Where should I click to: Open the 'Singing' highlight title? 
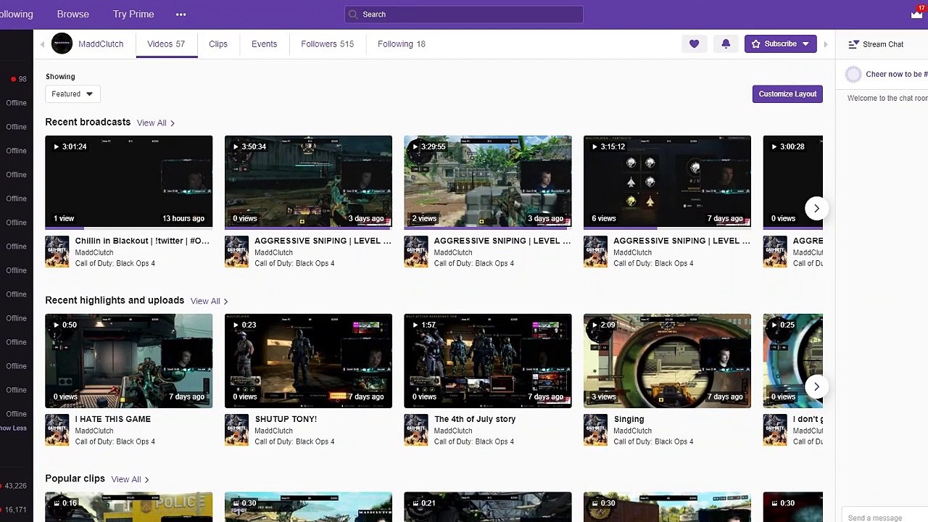(629, 419)
